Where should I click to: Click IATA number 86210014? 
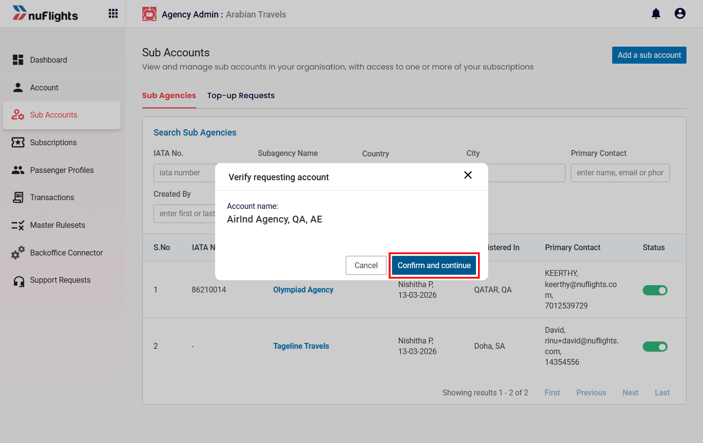tap(209, 290)
